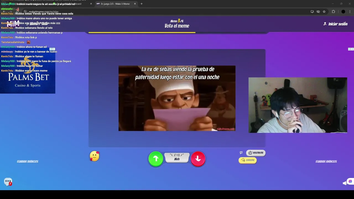This screenshot has width=354, height=199.
Task: Click the Make it Meme logo
Action: [x=13, y=24]
